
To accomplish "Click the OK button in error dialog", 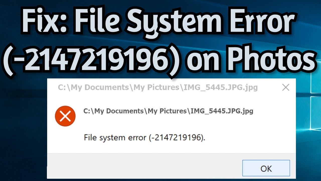I will coord(266,169).
